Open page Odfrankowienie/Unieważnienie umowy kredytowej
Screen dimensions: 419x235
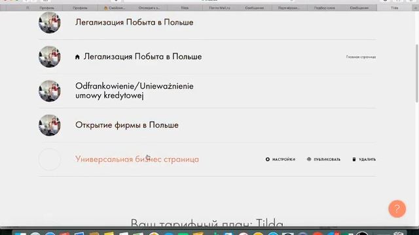tap(134, 91)
